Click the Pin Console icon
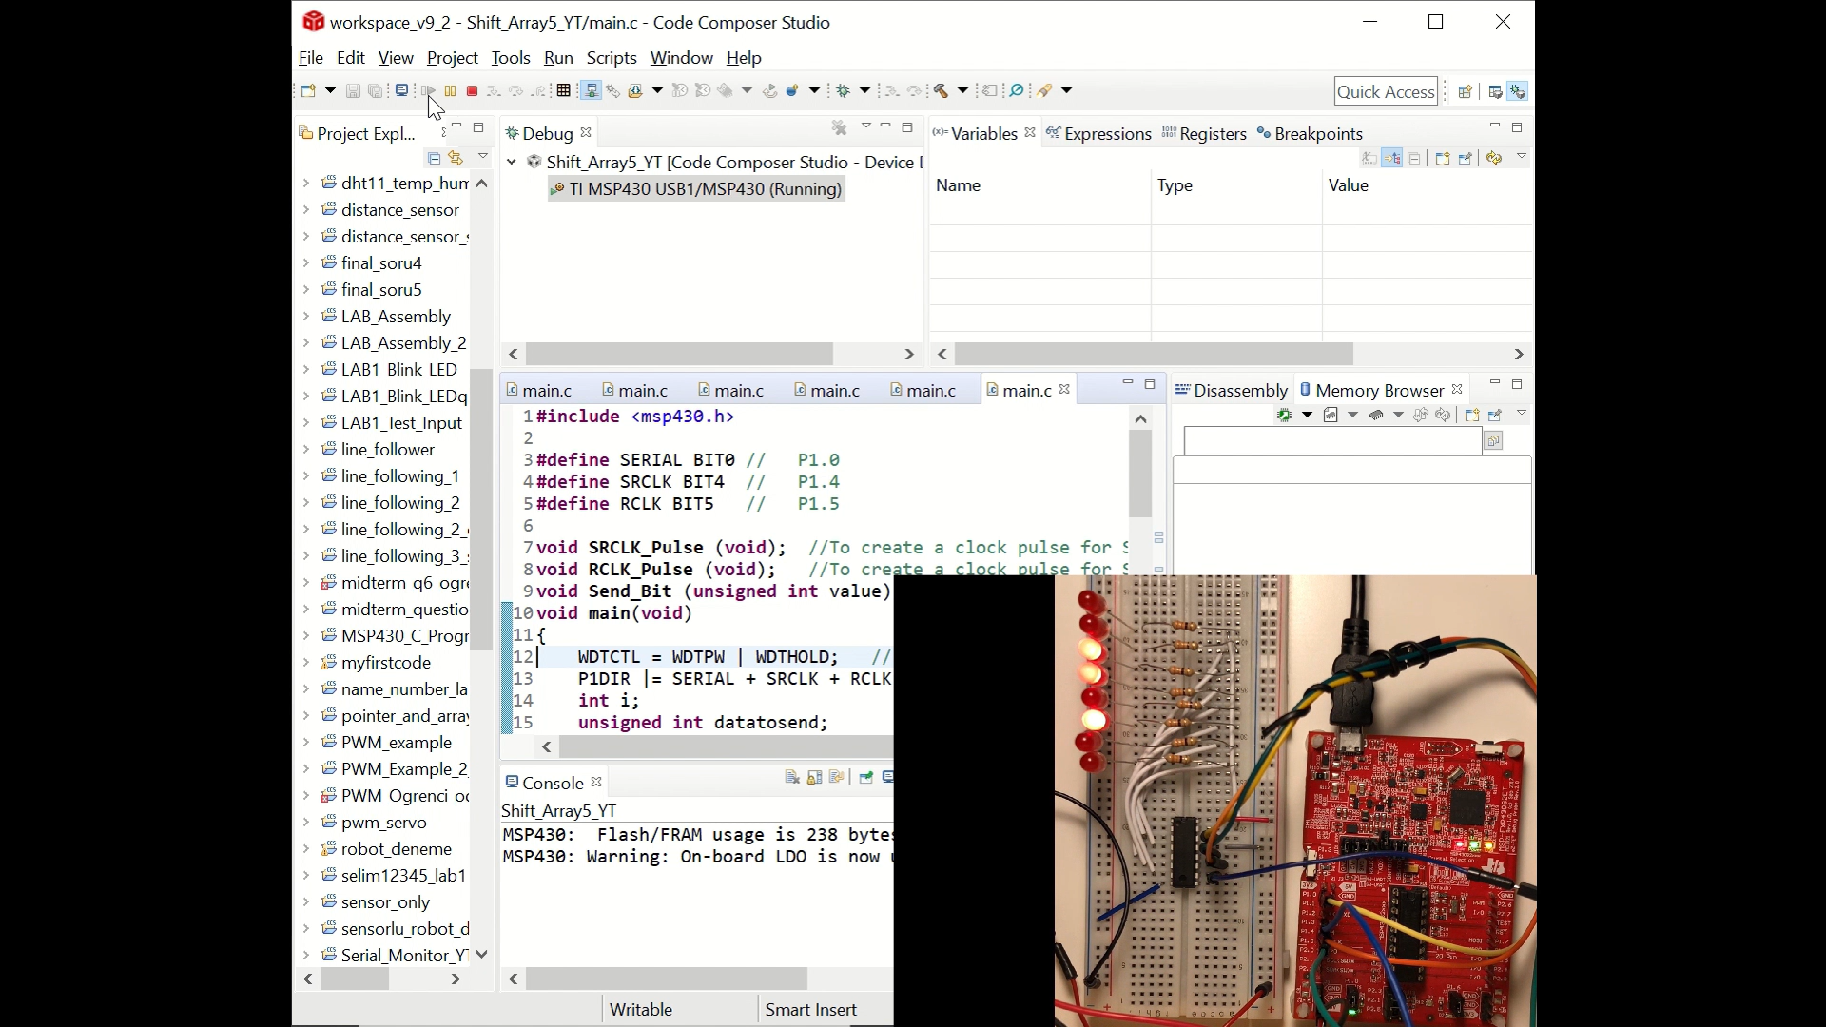The width and height of the screenshot is (1826, 1027). click(x=866, y=779)
